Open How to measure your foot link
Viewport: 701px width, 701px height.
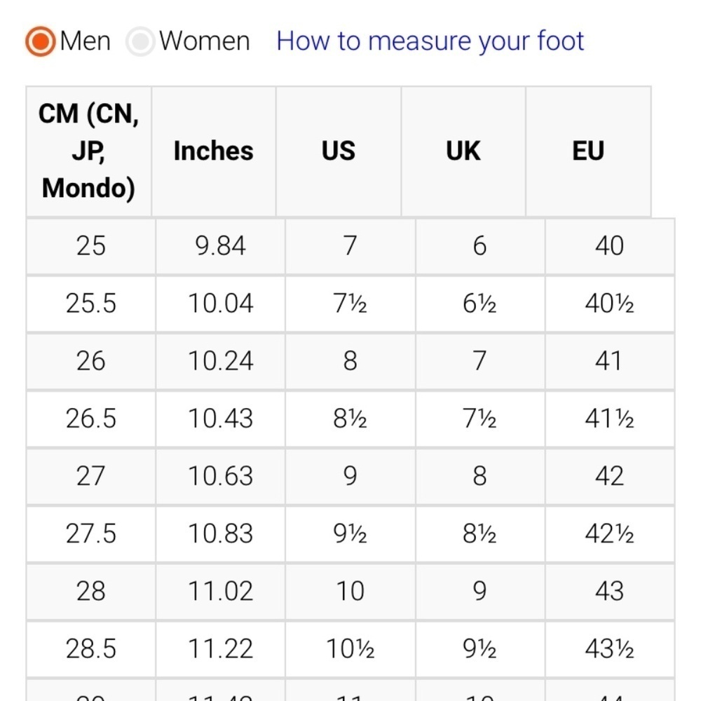click(430, 41)
